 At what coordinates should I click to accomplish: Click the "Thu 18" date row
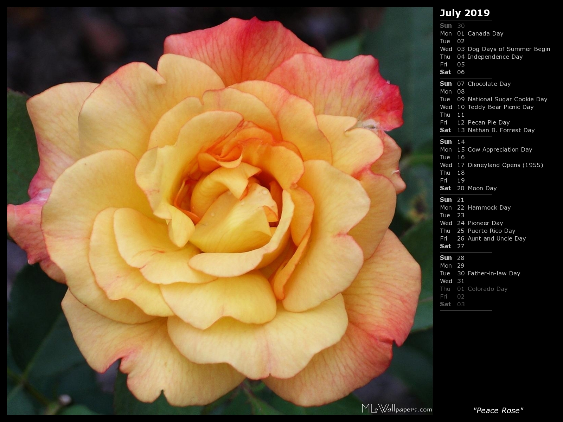[452, 173]
